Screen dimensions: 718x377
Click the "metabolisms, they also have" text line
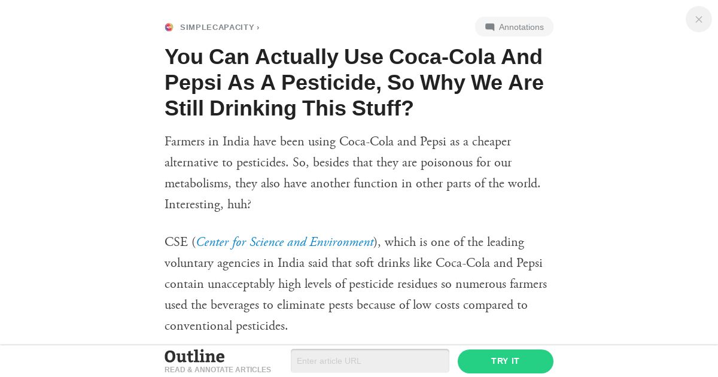coord(352,184)
